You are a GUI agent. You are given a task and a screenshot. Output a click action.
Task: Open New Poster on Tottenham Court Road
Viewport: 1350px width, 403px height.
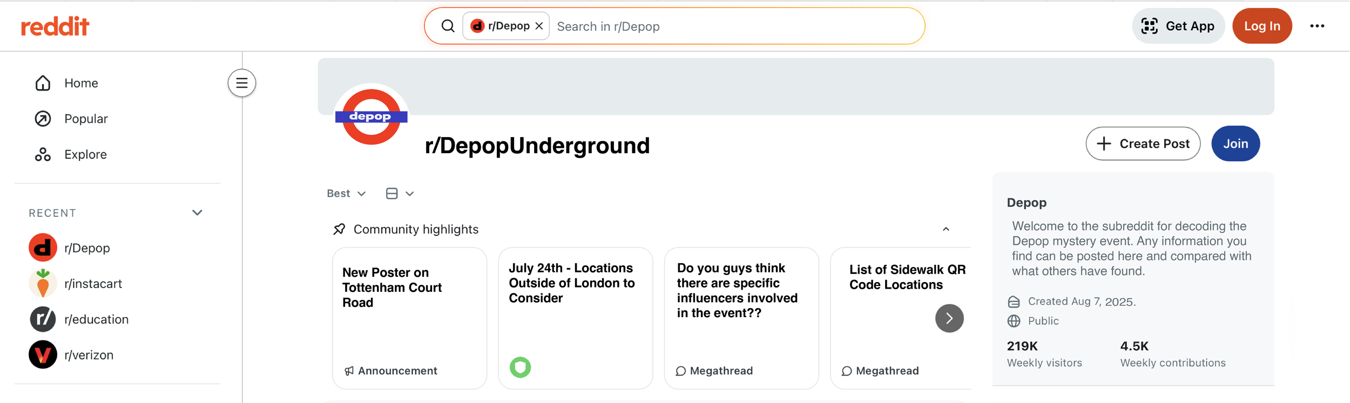[392, 287]
